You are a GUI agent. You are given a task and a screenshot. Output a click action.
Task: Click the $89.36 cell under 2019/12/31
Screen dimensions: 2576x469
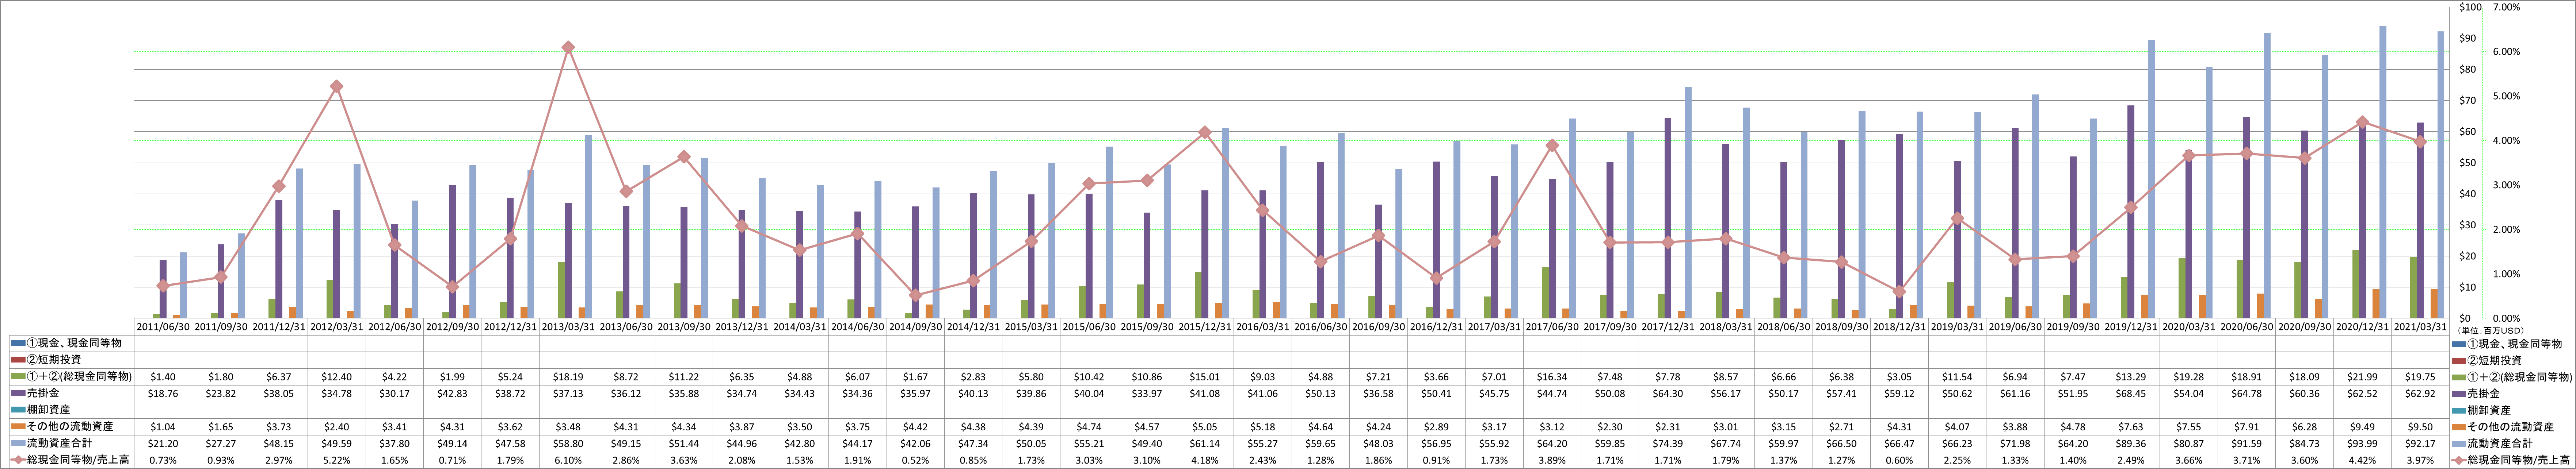pos(2131,443)
